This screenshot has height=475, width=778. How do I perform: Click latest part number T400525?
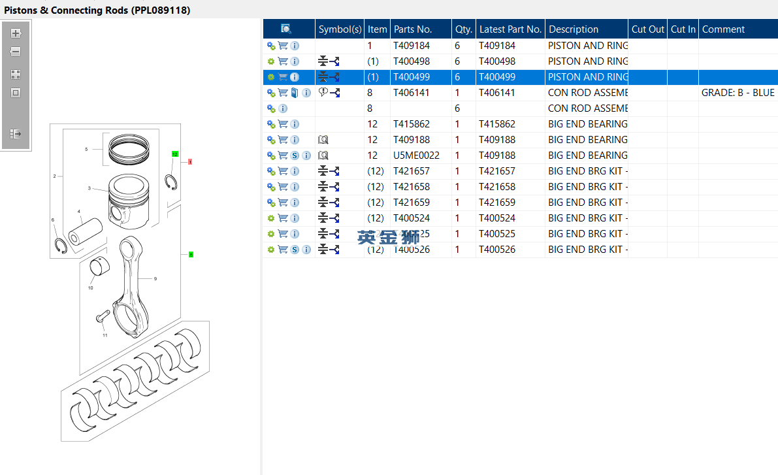(x=496, y=234)
